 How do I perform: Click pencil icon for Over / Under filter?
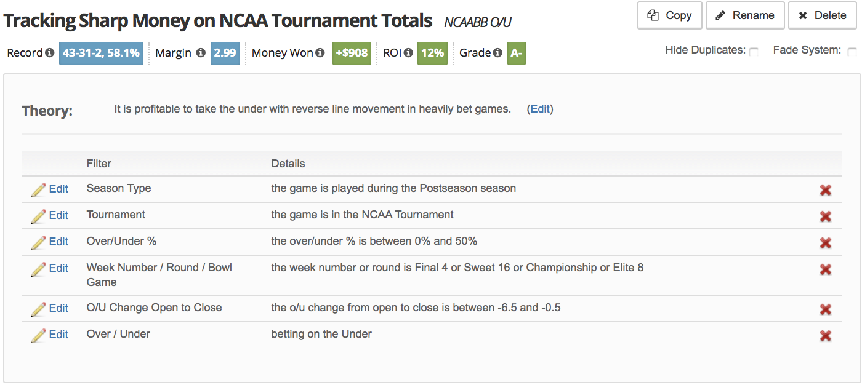pos(39,335)
